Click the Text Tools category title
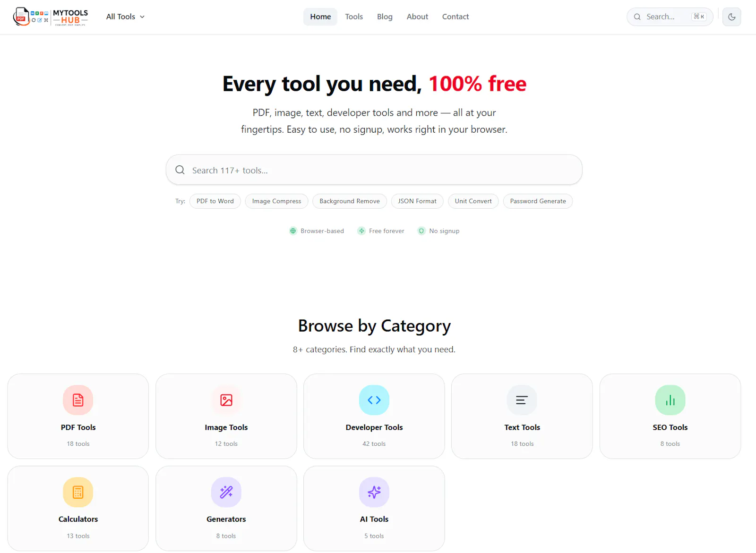The width and height of the screenshot is (756, 553). click(522, 427)
